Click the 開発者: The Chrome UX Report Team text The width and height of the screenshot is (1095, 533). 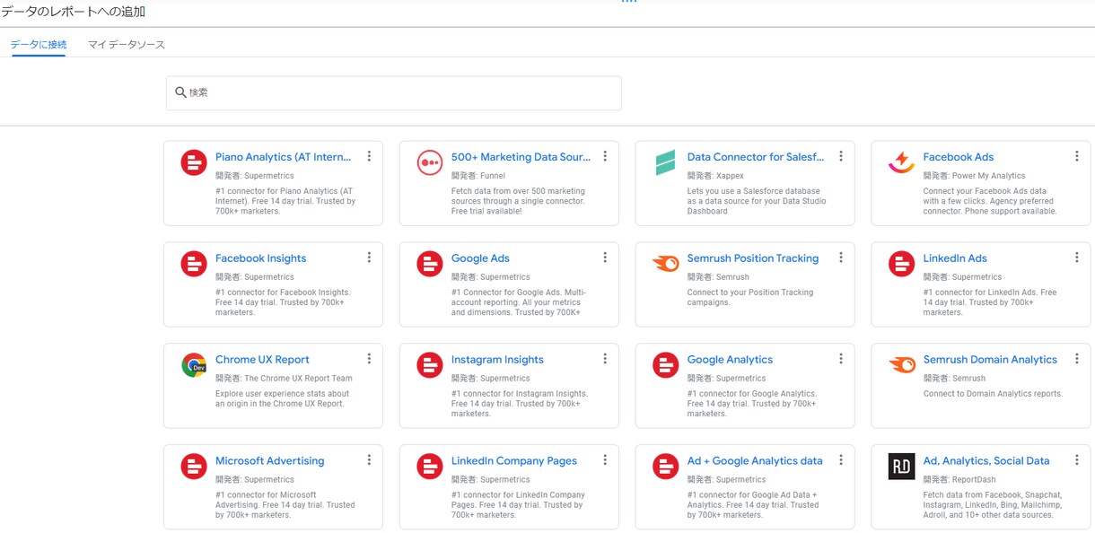click(x=284, y=379)
